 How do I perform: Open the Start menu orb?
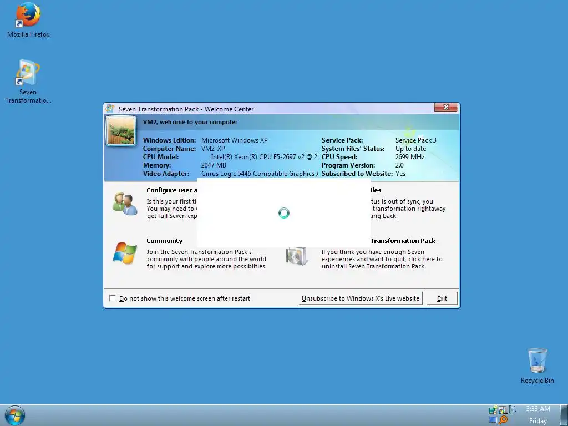click(x=15, y=415)
